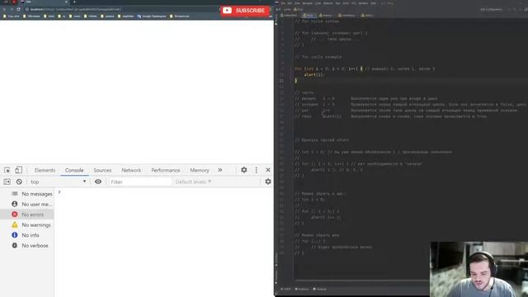
Task: Open the third editor file tab in IDE
Action: (326, 16)
